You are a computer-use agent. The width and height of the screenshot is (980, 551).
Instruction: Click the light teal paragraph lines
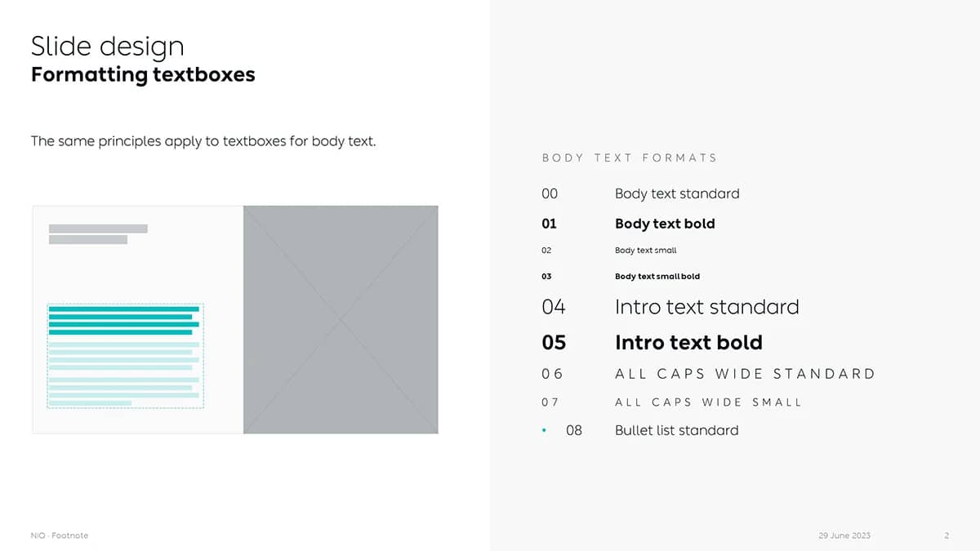(123, 374)
